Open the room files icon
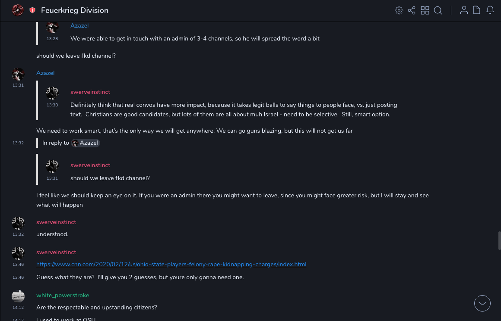Screen dimensions: 501x321 477,10
